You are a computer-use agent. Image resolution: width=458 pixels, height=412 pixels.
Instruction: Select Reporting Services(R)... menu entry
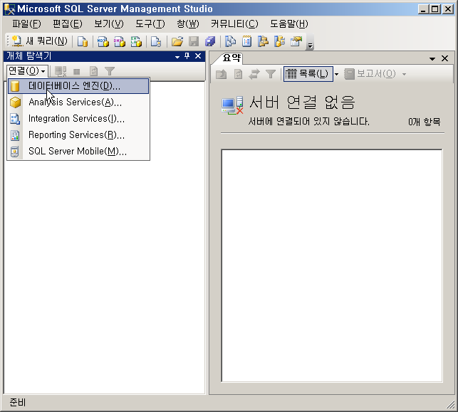[x=78, y=134]
